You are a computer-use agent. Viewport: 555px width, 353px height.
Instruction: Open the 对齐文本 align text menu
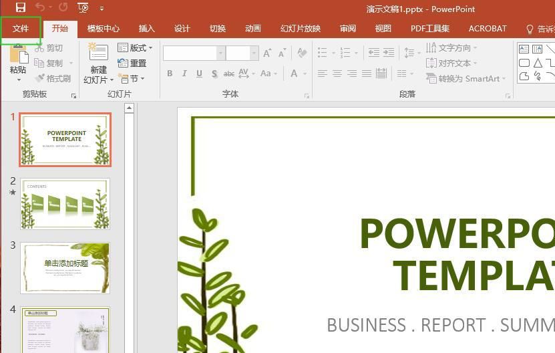[451, 63]
